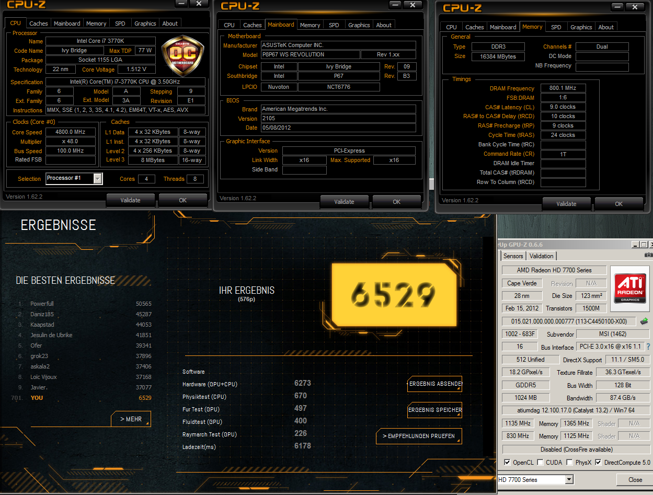Click the GPU-Z Close button

[635, 480]
